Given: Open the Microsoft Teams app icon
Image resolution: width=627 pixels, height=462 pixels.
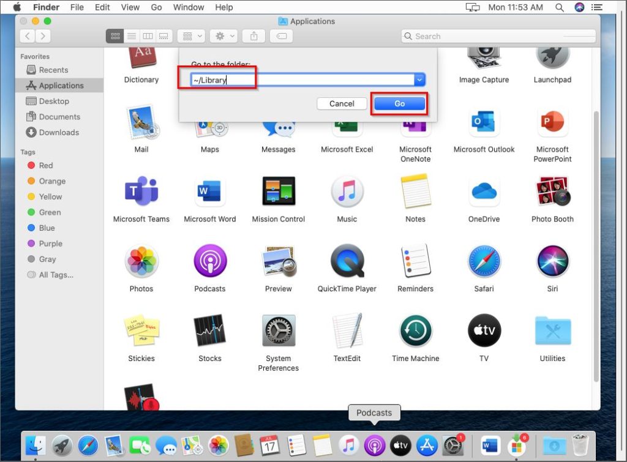Looking at the screenshot, I should (141, 191).
